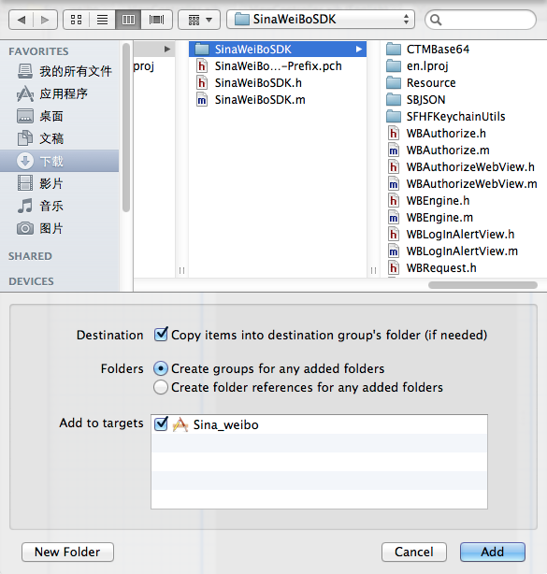Click the New Folder button
Viewport: 547px width, 574px height.
point(67,552)
